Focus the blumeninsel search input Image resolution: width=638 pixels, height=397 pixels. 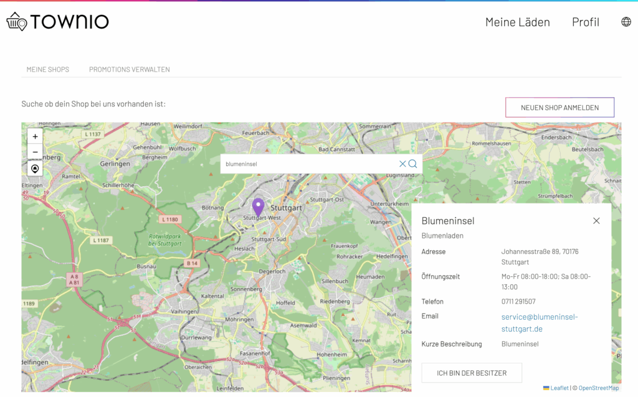click(x=308, y=164)
